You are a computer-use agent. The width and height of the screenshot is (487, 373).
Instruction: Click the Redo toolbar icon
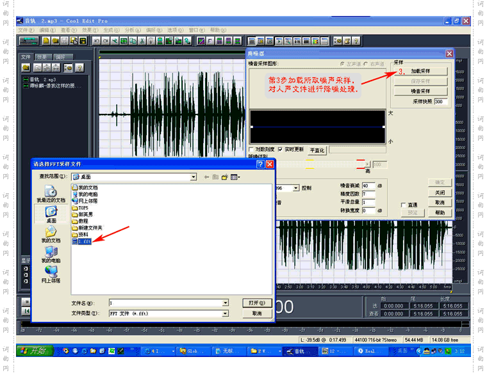coord(106,41)
